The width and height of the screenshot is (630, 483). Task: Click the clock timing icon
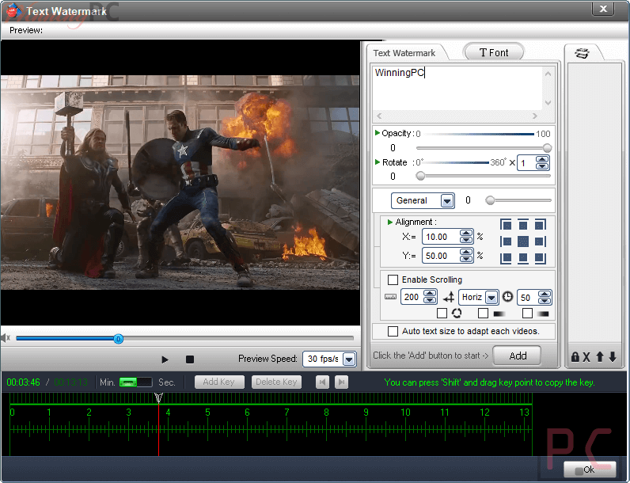[508, 297]
